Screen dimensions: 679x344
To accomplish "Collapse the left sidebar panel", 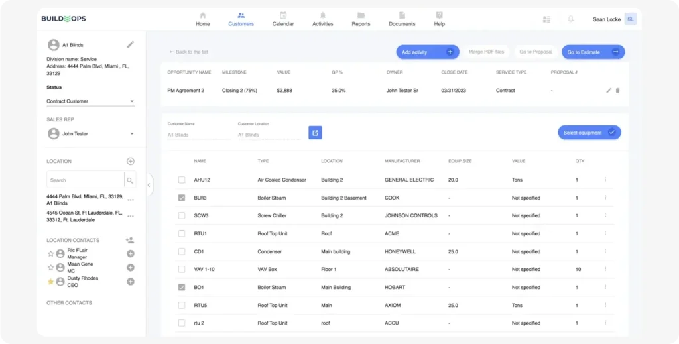I will pyautogui.click(x=149, y=185).
